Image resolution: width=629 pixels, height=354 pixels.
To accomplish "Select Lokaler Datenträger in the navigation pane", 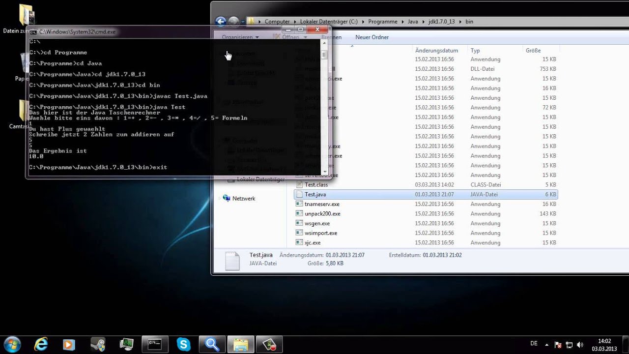I will click(260, 179).
